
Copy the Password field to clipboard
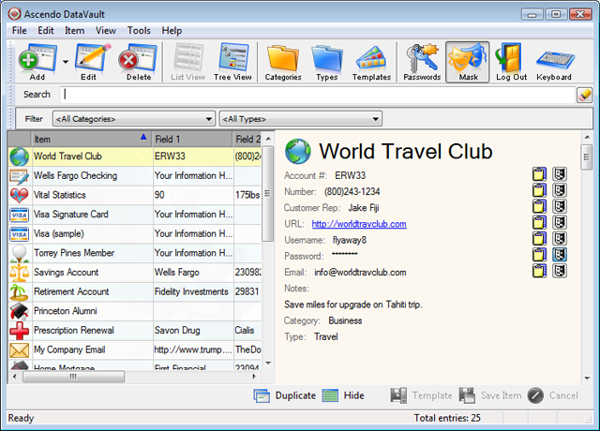[539, 255]
